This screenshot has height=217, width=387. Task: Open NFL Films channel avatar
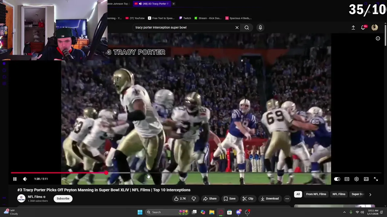click(21, 199)
